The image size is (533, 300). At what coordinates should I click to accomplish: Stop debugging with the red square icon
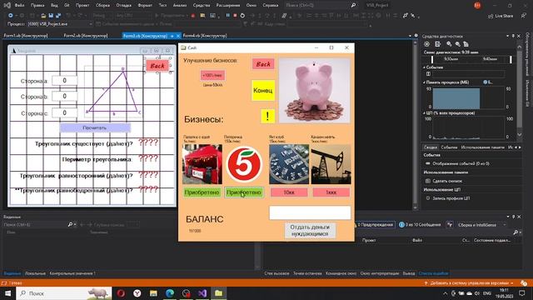(x=235, y=16)
